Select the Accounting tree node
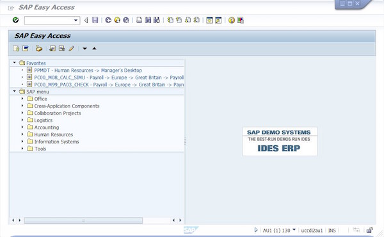The height and width of the screenshot is (237, 384). 47,127
